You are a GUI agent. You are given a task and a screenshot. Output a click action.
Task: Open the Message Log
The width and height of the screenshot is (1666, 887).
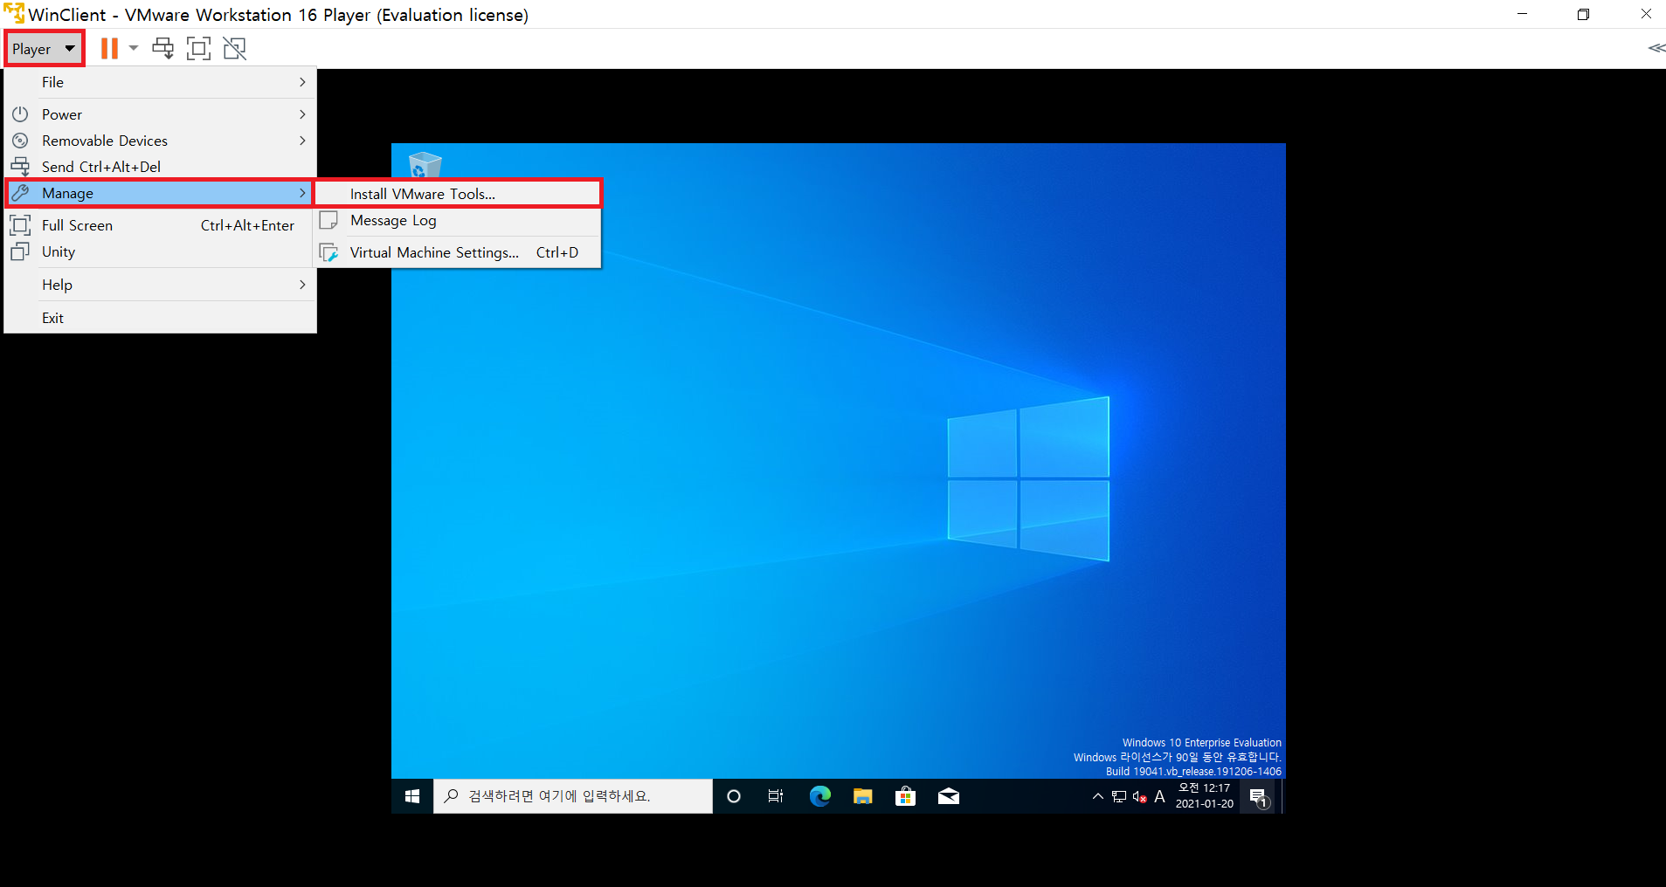click(x=458, y=220)
